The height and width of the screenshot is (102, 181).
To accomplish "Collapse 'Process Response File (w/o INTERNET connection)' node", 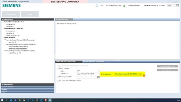I will tap(5, 51).
